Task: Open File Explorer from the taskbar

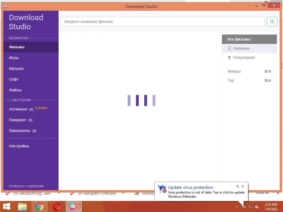Action: [x=22, y=206]
